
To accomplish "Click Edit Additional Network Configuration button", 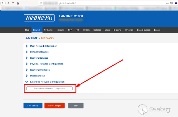I will click(50, 88).
